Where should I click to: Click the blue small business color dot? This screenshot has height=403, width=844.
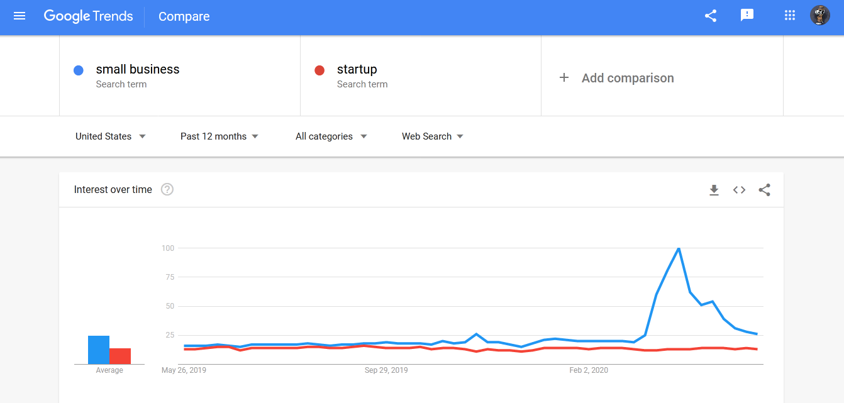coord(79,70)
